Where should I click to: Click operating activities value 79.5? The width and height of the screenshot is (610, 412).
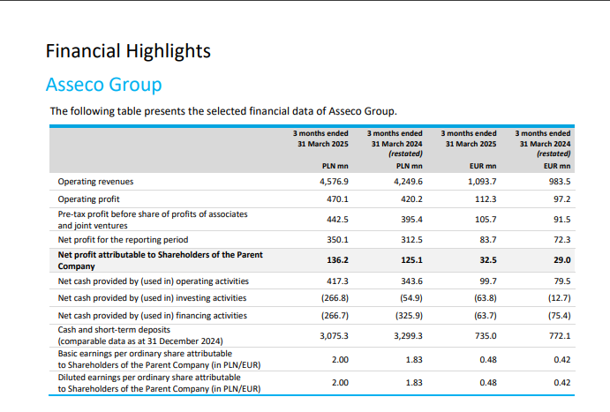(562, 281)
